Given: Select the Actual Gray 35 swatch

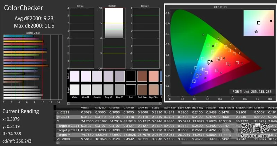Looking at the screenshot, I should tap(119, 76).
